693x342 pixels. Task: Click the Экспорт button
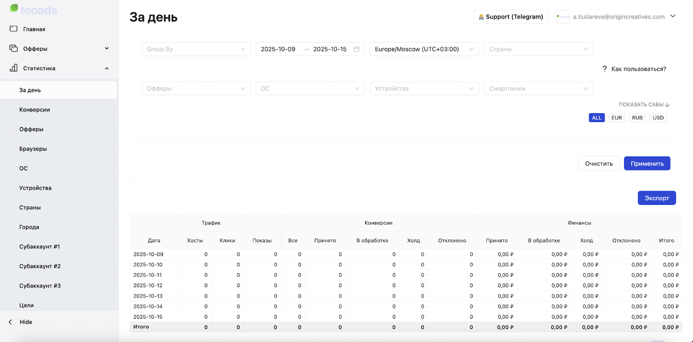click(x=657, y=198)
